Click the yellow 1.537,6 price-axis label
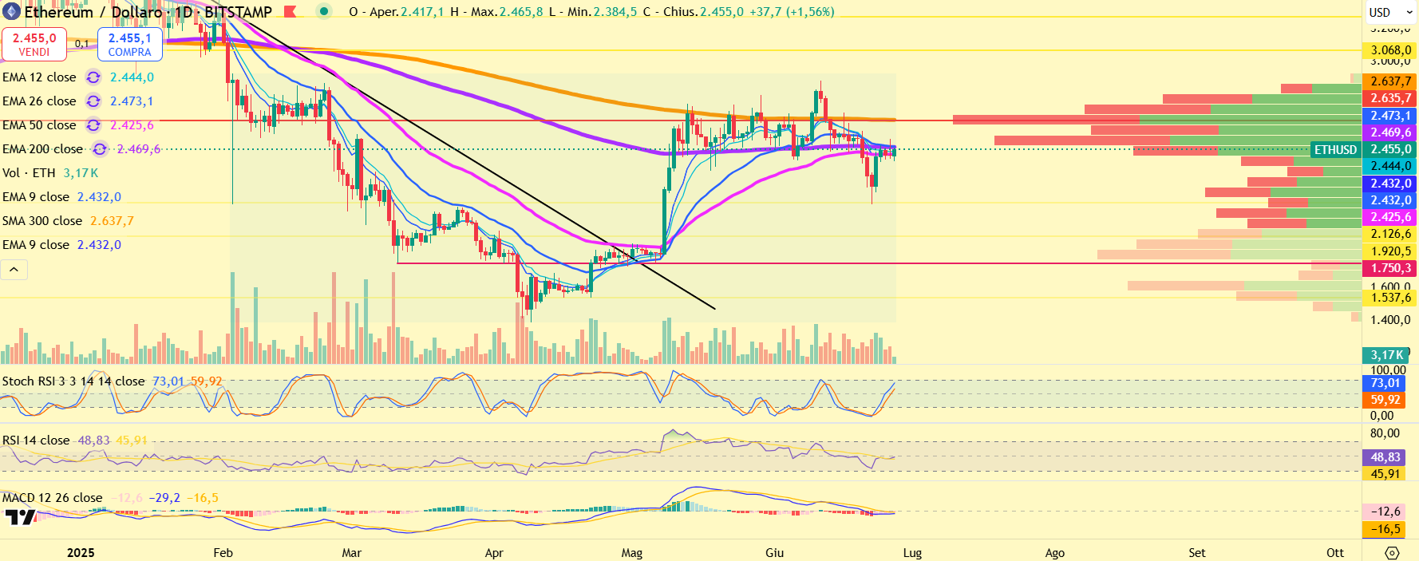Viewport: 1419px width, 561px height. tap(1390, 298)
